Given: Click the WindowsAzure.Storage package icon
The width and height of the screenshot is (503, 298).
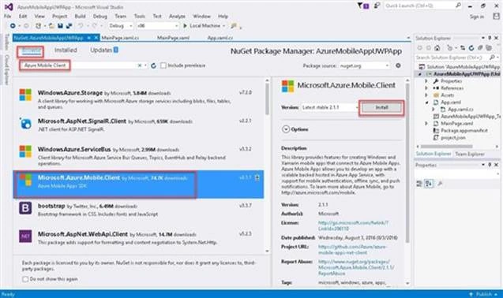Looking at the screenshot, I should tap(25, 95).
